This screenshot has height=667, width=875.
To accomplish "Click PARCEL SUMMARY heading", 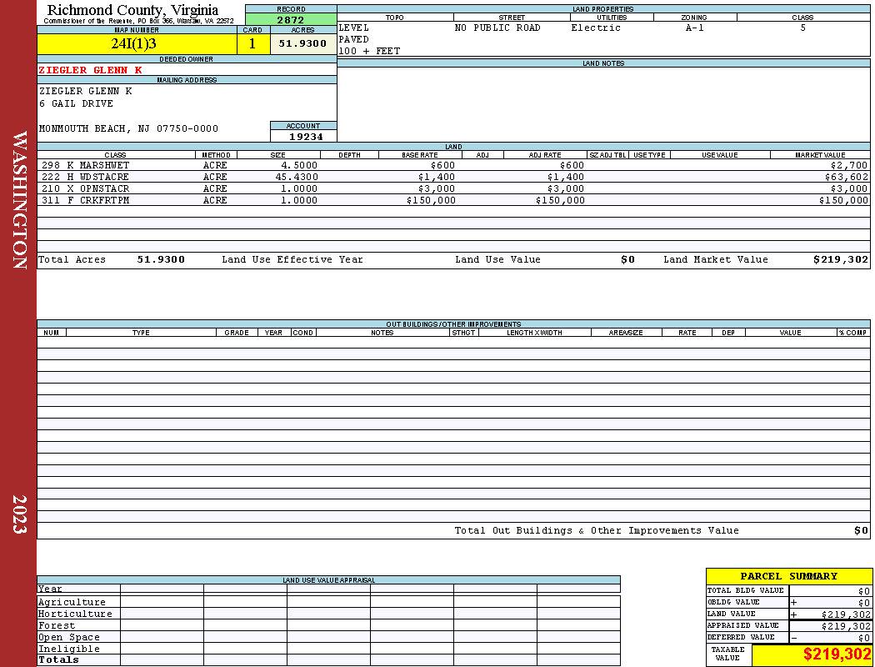I will 788,577.
